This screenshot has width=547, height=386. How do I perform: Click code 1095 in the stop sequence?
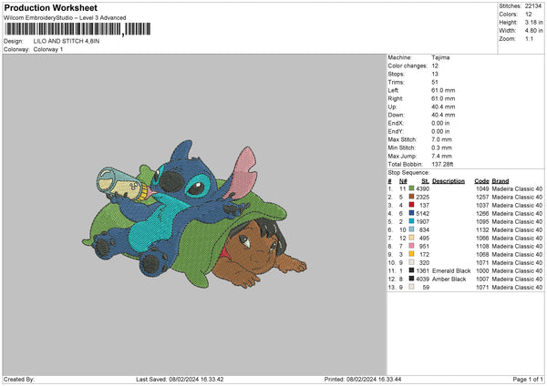[x=482, y=221]
